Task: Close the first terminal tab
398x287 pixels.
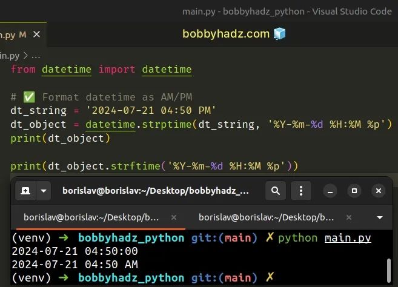Action: click(x=174, y=217)
